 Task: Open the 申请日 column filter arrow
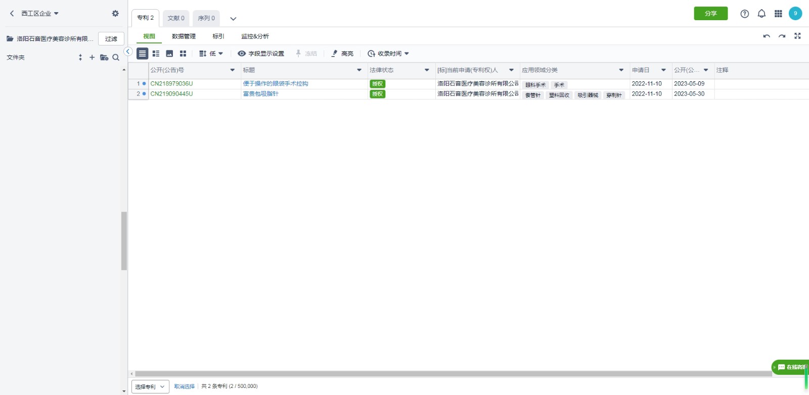tap(663, 70)
